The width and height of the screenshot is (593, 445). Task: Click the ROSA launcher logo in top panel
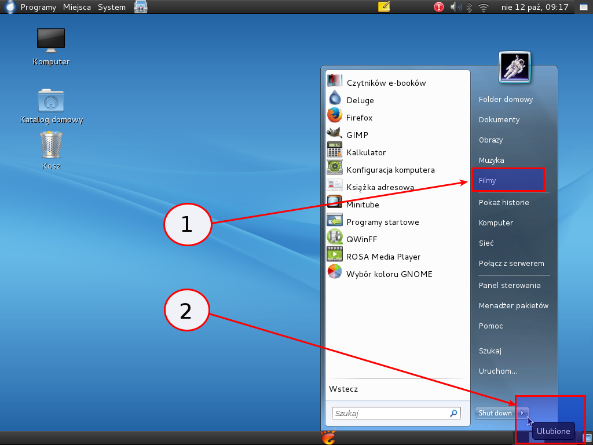pyautogui.click(x=10, y=7)
